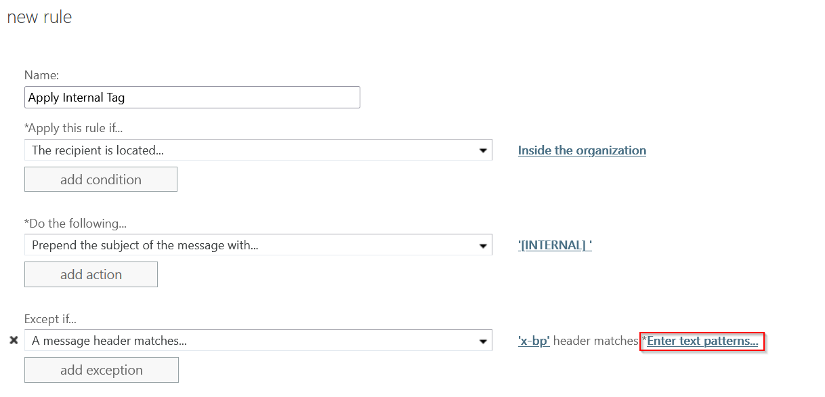Click the arrow on the recipient condition dropdown

[483, 150]
